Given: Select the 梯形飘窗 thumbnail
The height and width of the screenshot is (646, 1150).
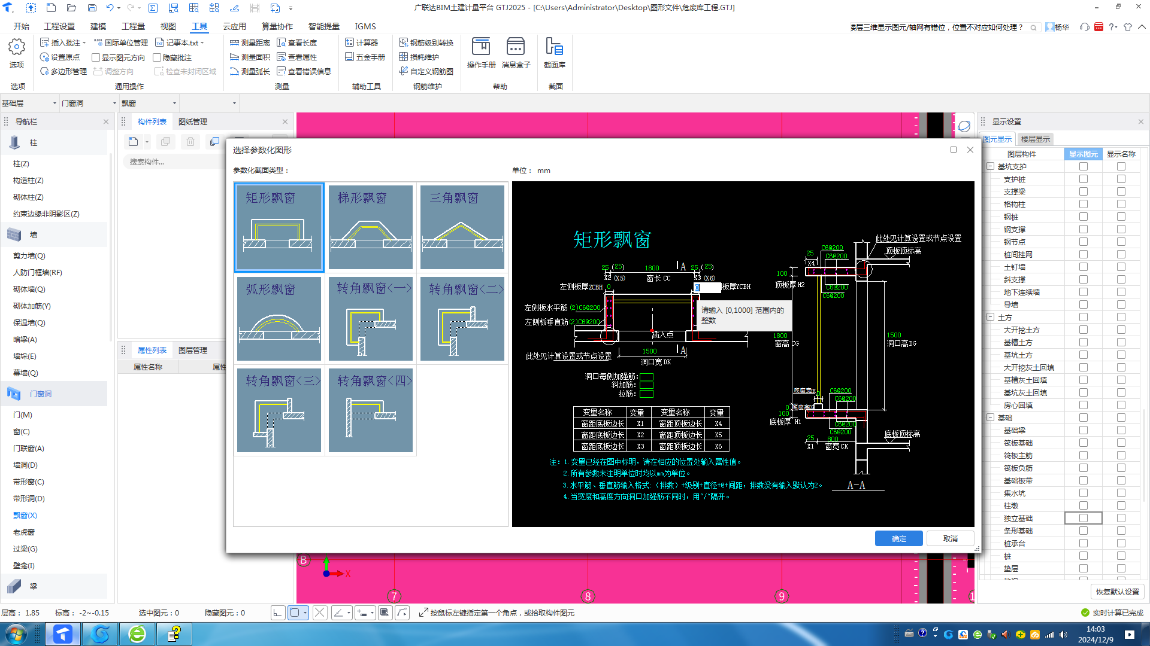Looking at the screenshot, I should pyautogui.click(x=370, y=227).
